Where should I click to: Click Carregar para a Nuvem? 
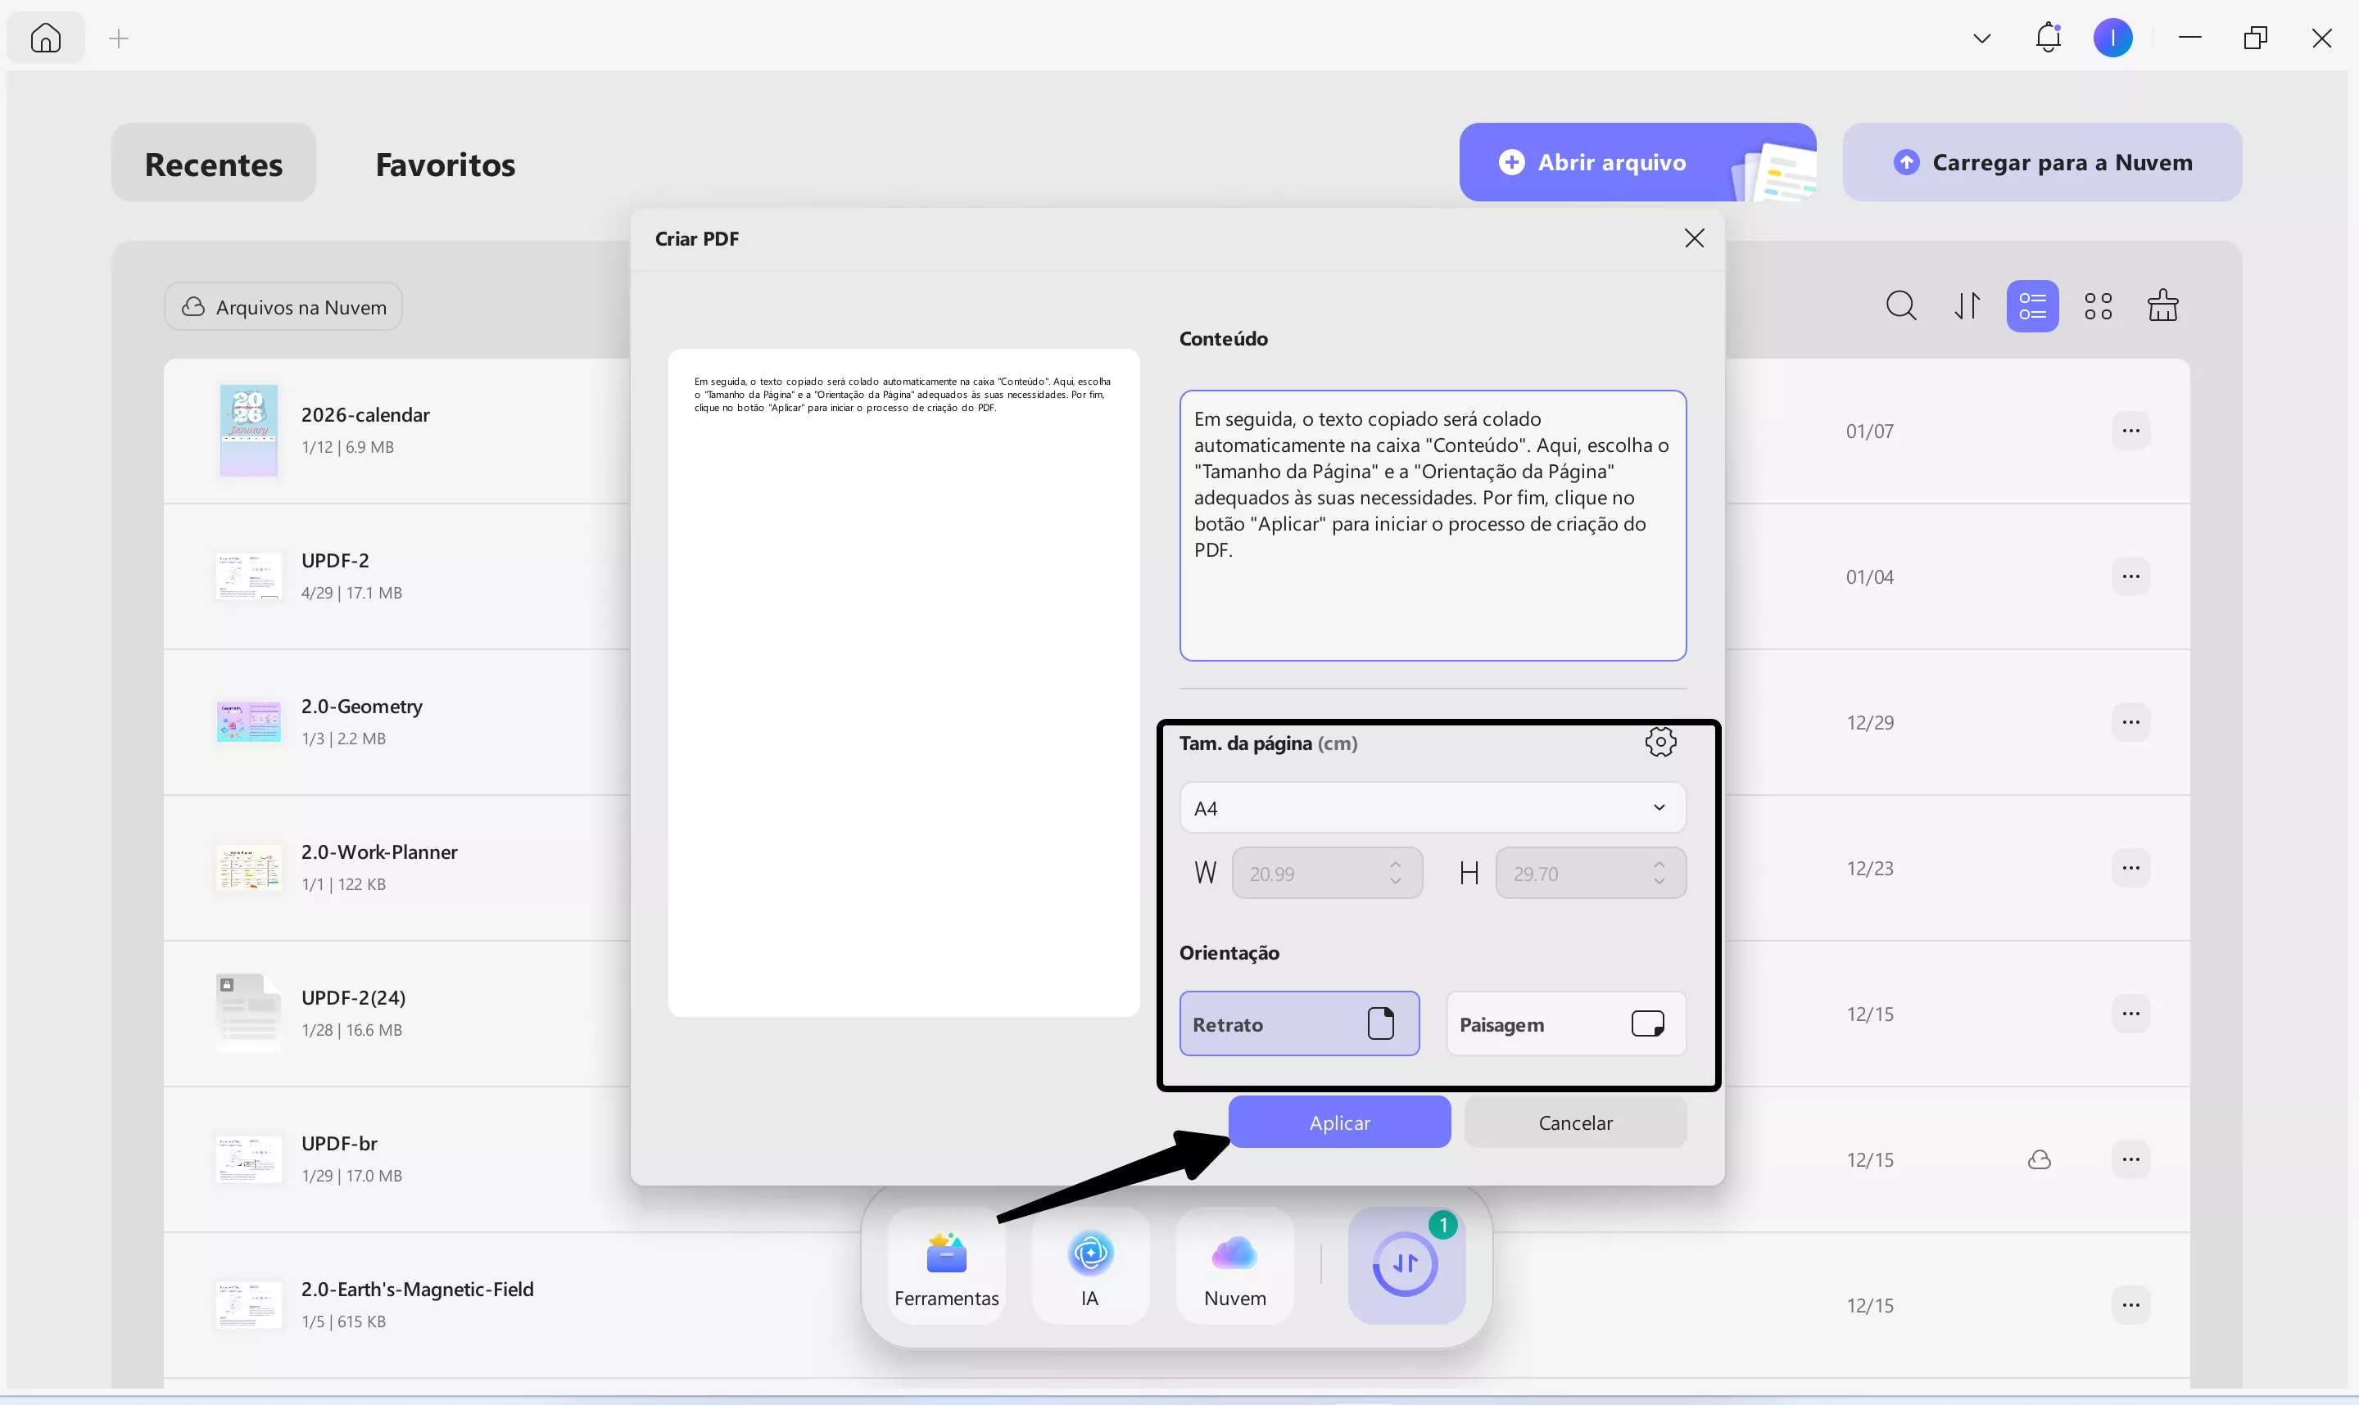coord(2041,161)
